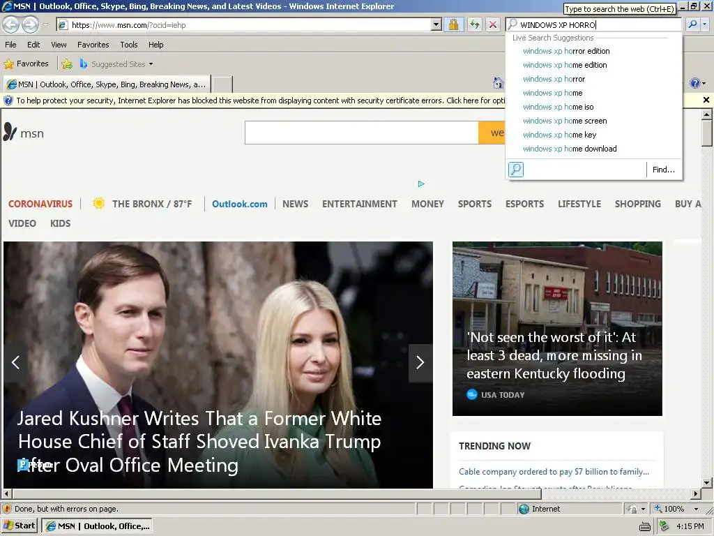Open address bar history dropdown
The height and width of the screenshot is (536, 714).
click(x=436, y=24)
